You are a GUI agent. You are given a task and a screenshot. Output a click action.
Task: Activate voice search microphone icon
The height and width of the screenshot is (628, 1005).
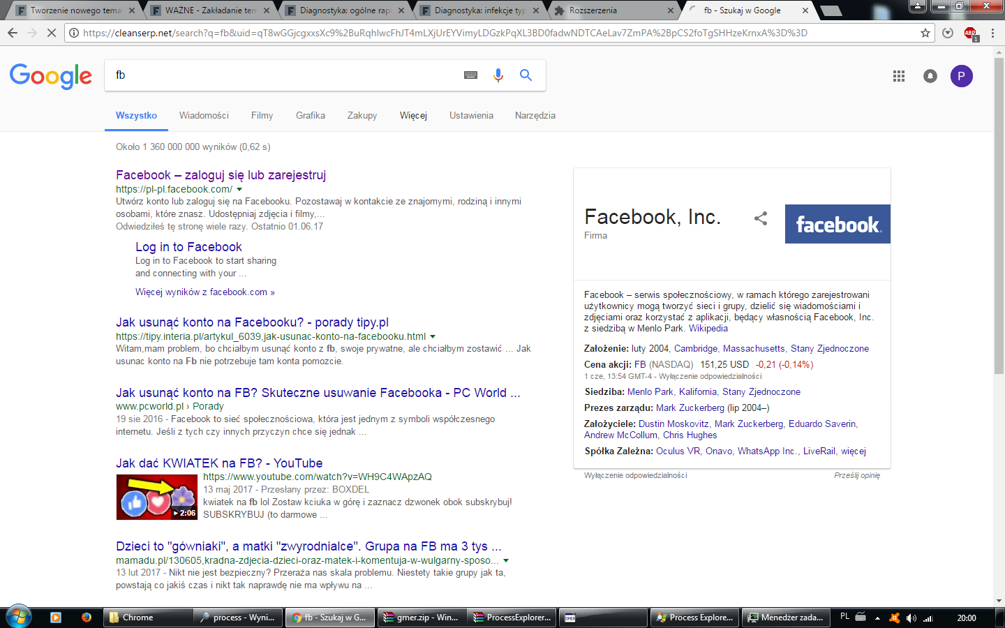click(498, 75)
